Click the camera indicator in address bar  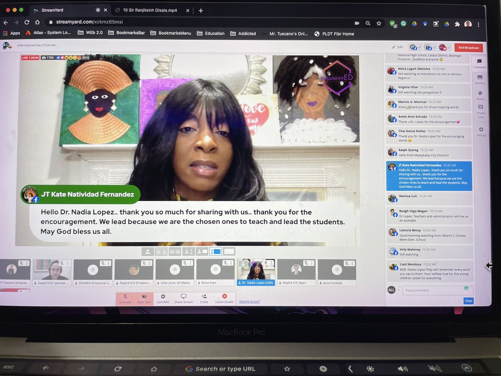coord(357,23)
